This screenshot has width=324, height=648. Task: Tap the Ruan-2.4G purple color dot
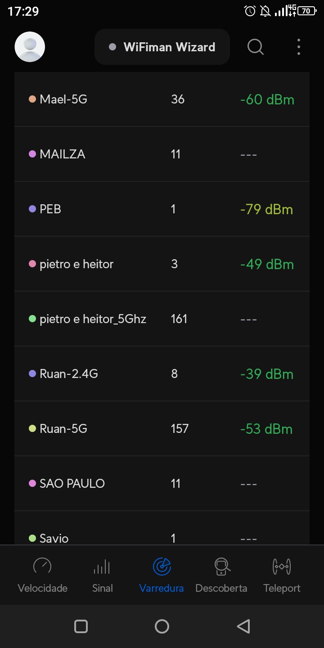click(32, 373)
